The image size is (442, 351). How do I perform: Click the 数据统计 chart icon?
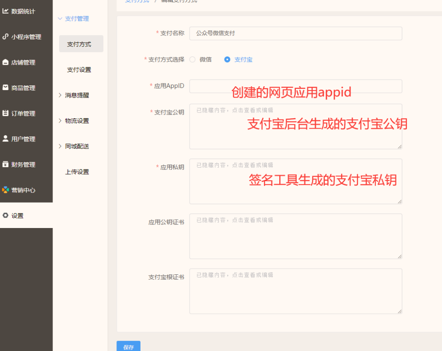pyautogui.click(x=5, y=11)
